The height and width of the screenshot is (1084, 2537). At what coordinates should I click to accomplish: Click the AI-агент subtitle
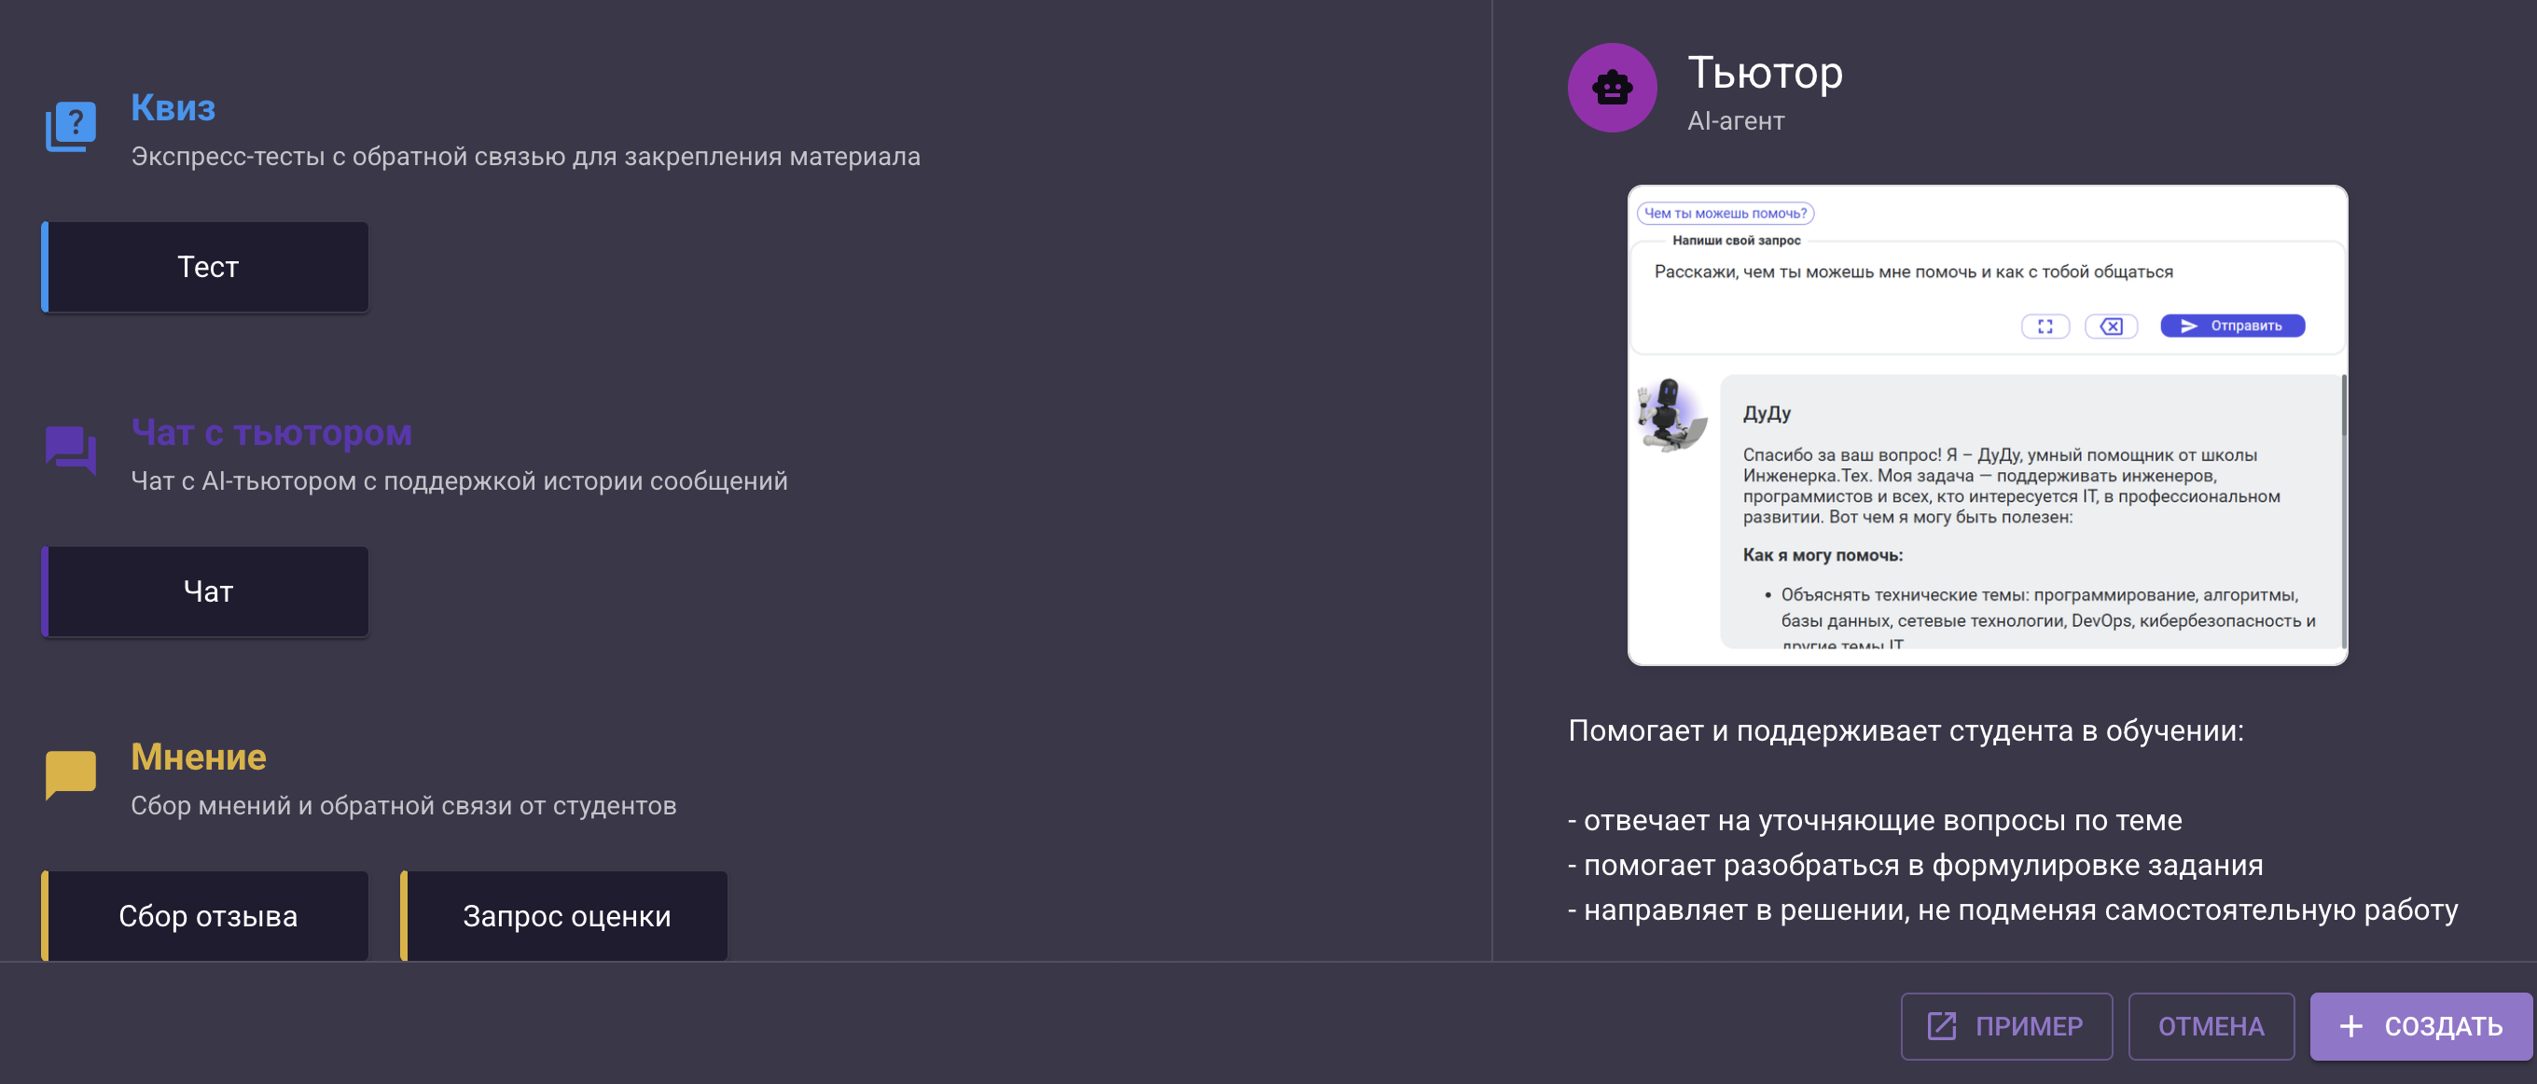pos(1735,120)
